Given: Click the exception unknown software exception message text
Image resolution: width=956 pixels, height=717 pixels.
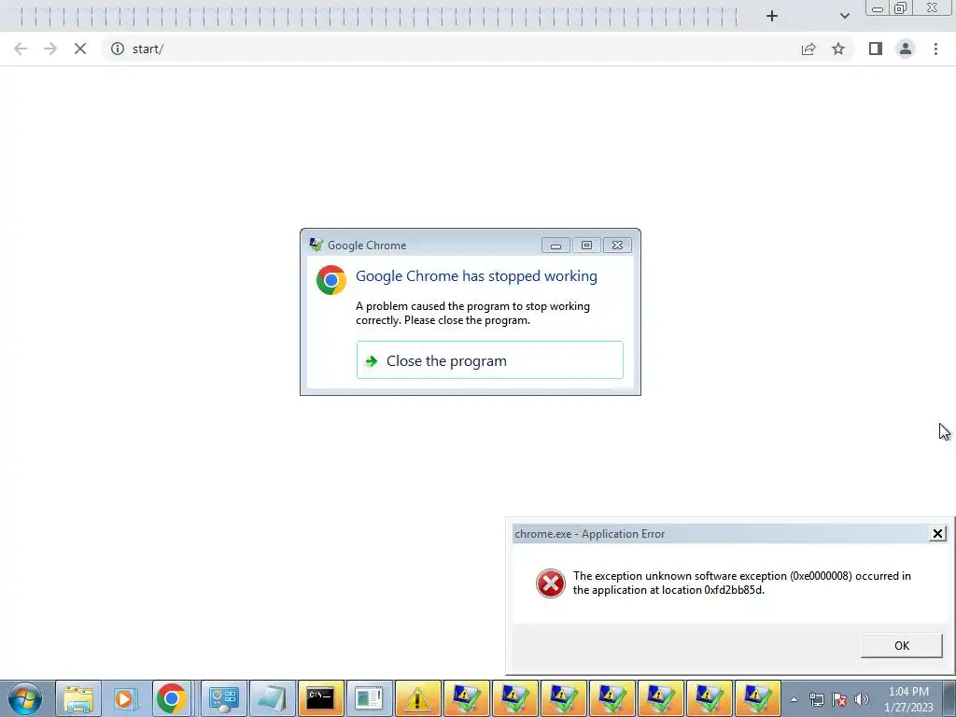Looking at the screenshot, I should 741,583.
